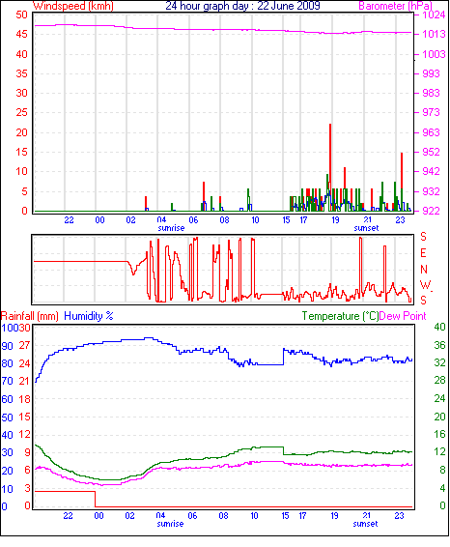Click the Humidity % legend label
450x547 pixels.
[x=89, y=316]
